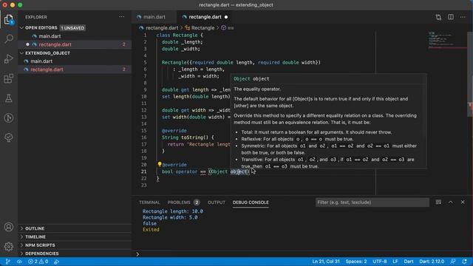The height and width of the screenshot is (266, 473).
Task: Click the remote cloud icon in status bar
Action: tap(19, 262)
